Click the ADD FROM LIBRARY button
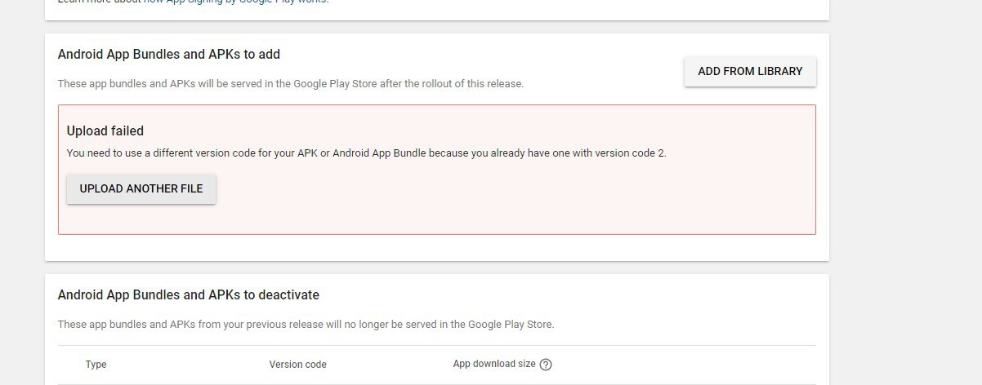Image resolution: width=982 pixels, height=385 pixels. click(x=750, y=71)
